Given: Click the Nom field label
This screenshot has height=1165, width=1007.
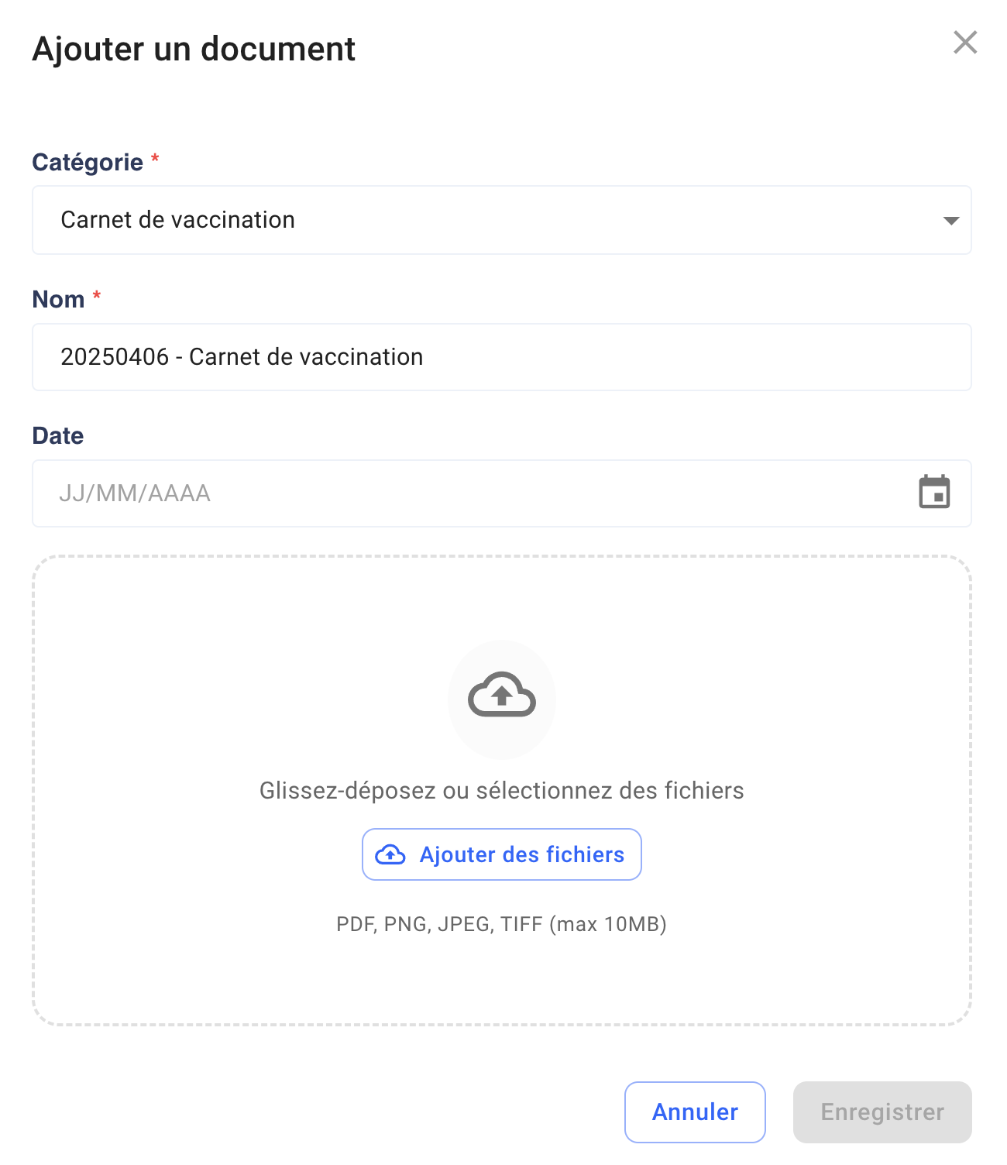Looking at the screenshot, I should [58, 299].
